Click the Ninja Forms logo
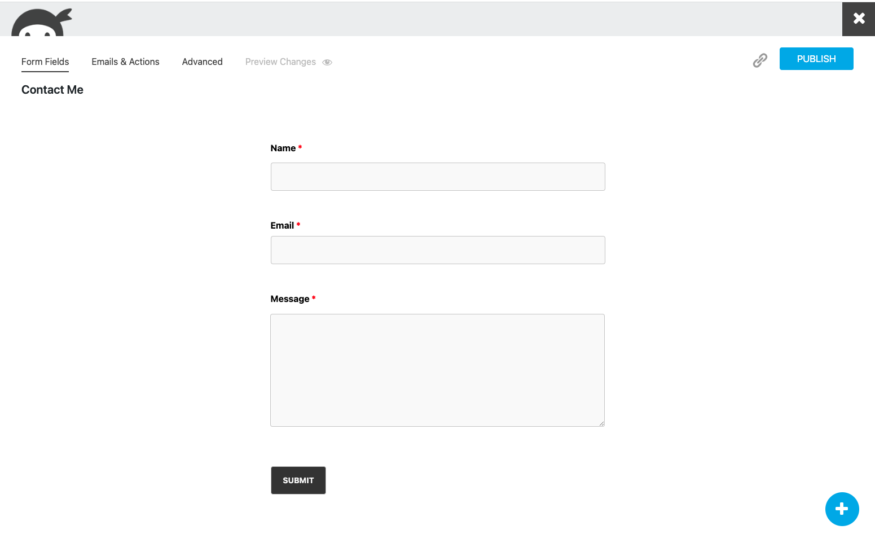The height and width of the screenshot is (534, 875). click(42, 23)
